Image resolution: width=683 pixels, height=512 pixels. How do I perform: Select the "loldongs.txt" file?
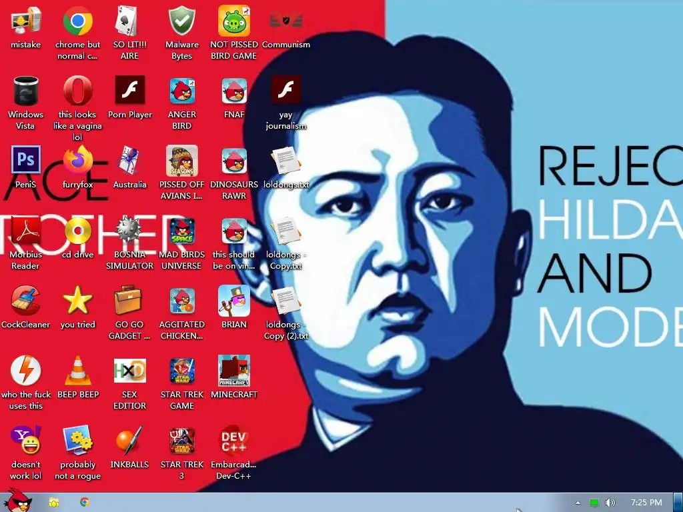[285, 161]
